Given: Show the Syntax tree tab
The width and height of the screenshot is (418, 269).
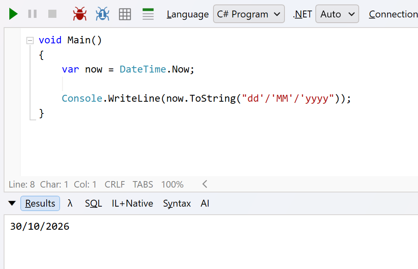Looking at the screenshot, I should 177,203.
